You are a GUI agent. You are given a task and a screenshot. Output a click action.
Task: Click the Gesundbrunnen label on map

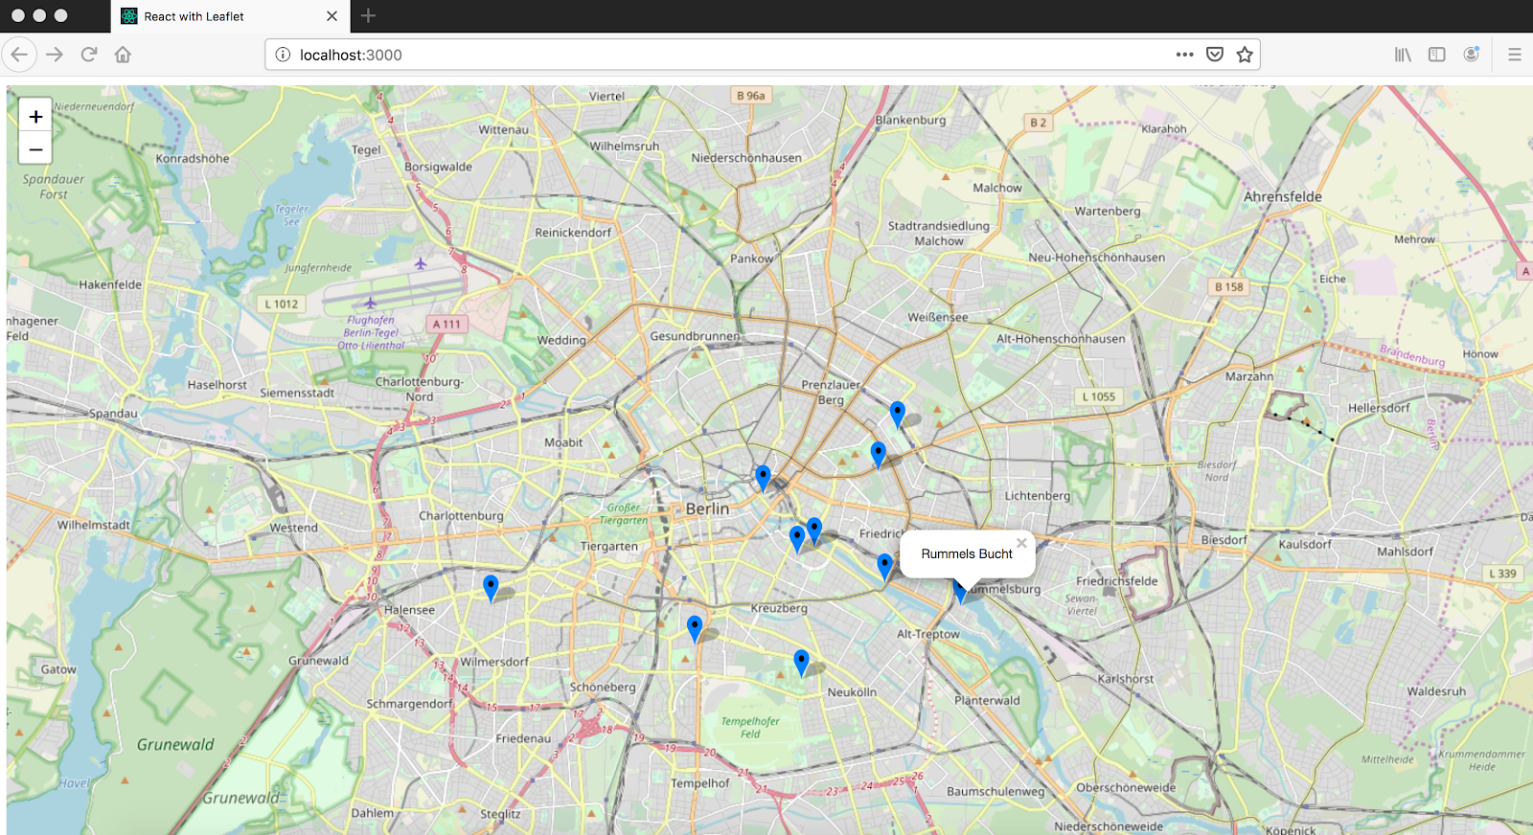[695, 336]
